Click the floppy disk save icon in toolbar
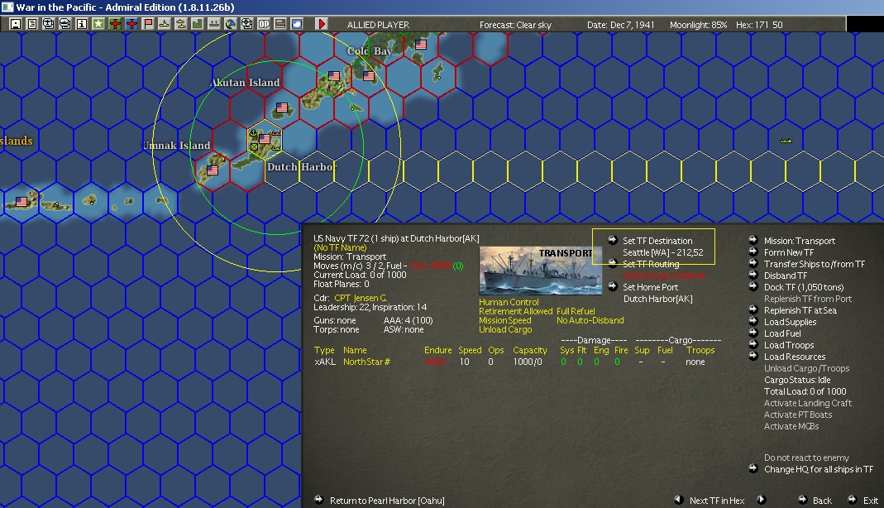 pyautogui.click(x=15, y=24)
